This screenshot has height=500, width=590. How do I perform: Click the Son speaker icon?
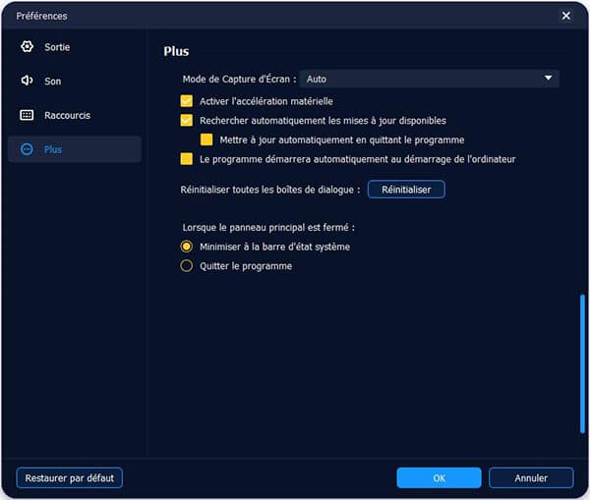point(27,82)
